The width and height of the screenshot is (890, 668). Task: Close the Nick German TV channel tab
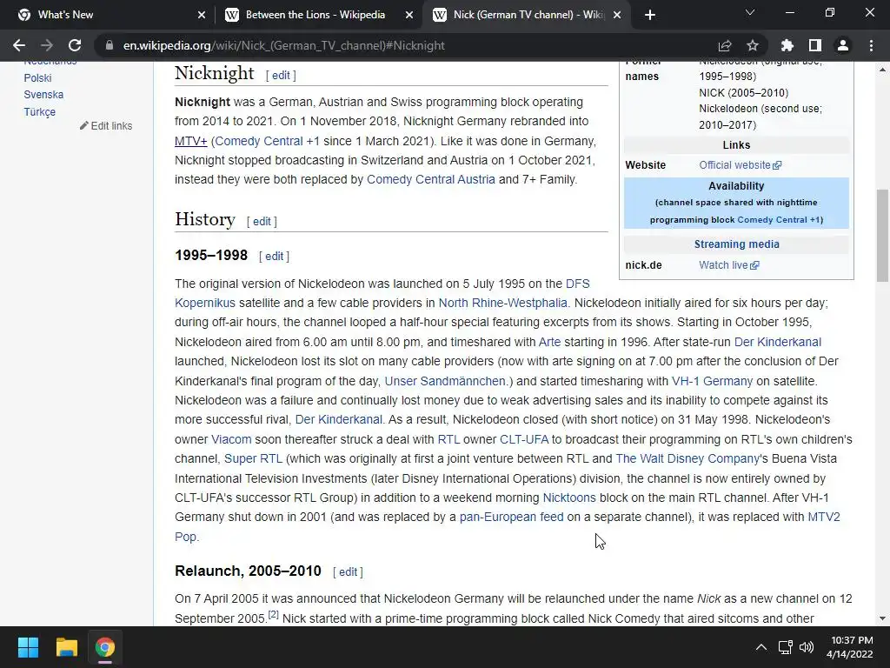pos(618,15)
